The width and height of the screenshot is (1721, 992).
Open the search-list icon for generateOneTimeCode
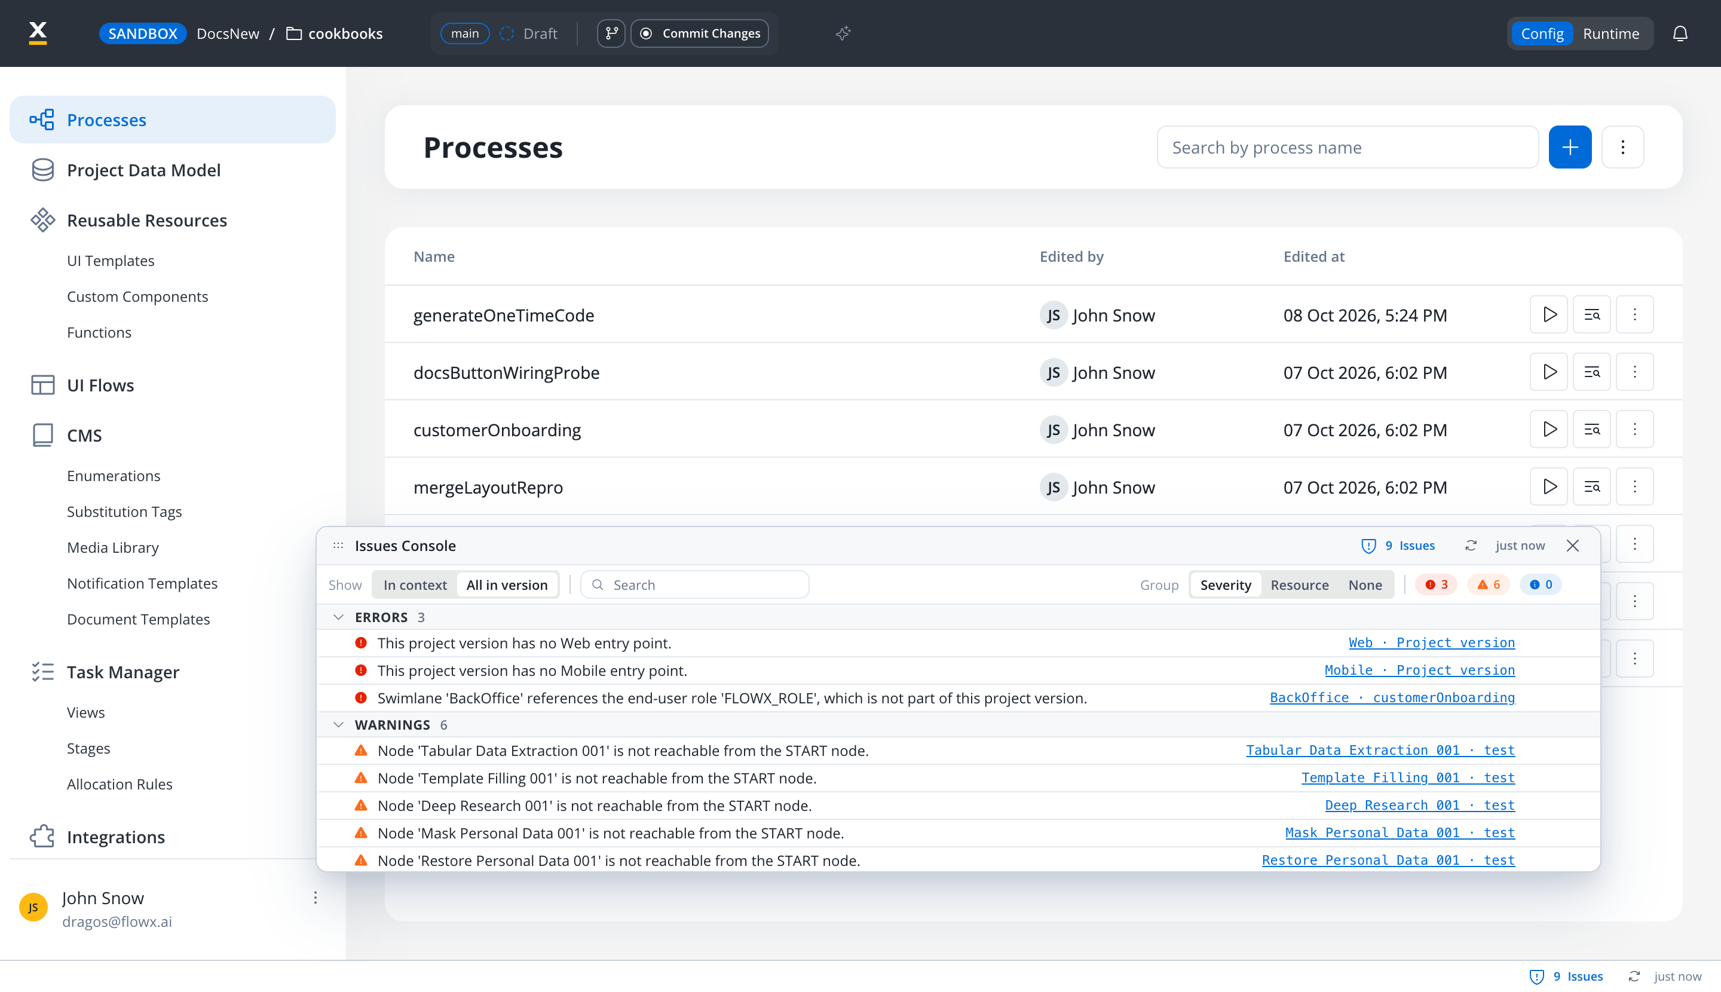click(1591, 315)
